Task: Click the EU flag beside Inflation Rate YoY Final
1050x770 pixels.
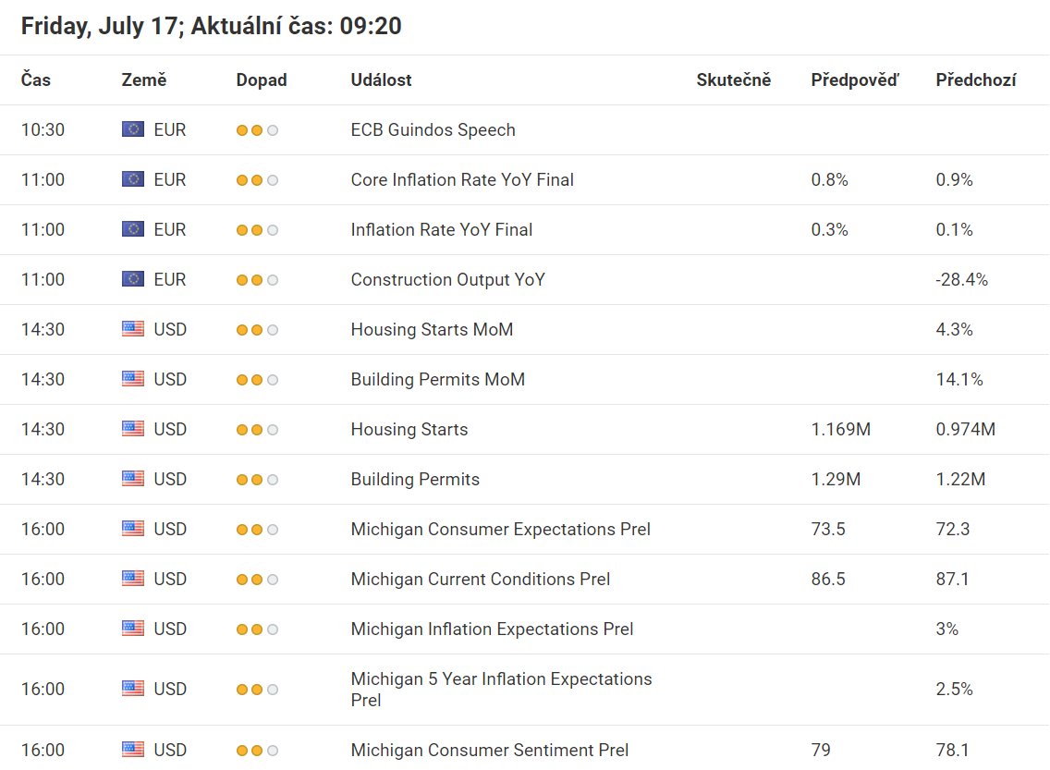Action: (x=133, y=230)
